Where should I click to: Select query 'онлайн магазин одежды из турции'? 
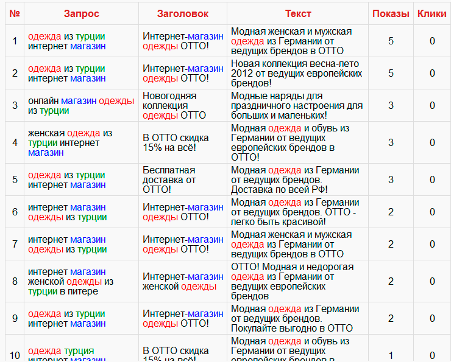pos(81,105)
